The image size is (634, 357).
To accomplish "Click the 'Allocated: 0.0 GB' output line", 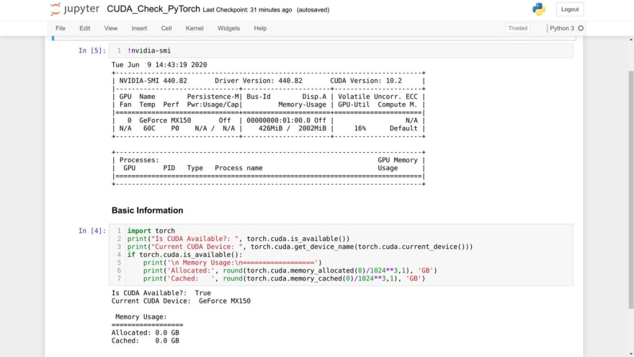I will point(145,332).
